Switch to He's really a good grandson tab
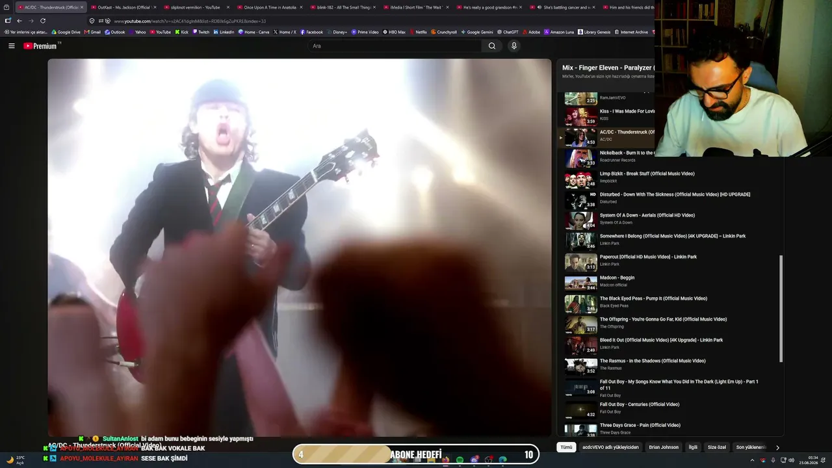This screenshot has width=832, height=468. pyautogui.click(x=488, y=7)
